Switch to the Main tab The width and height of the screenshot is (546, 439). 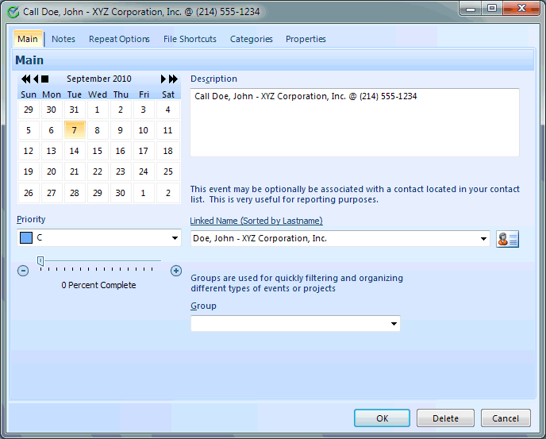tap(28, 39)
